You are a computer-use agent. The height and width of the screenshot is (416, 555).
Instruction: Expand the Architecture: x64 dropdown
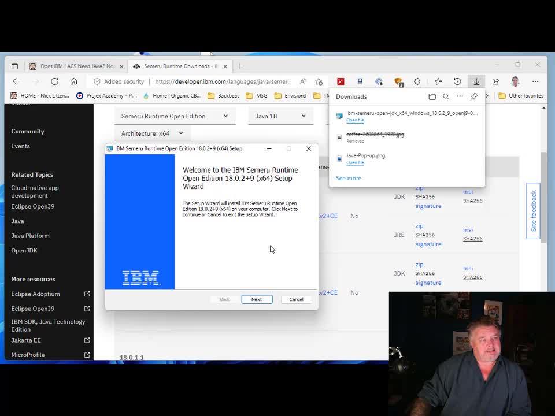152,133
